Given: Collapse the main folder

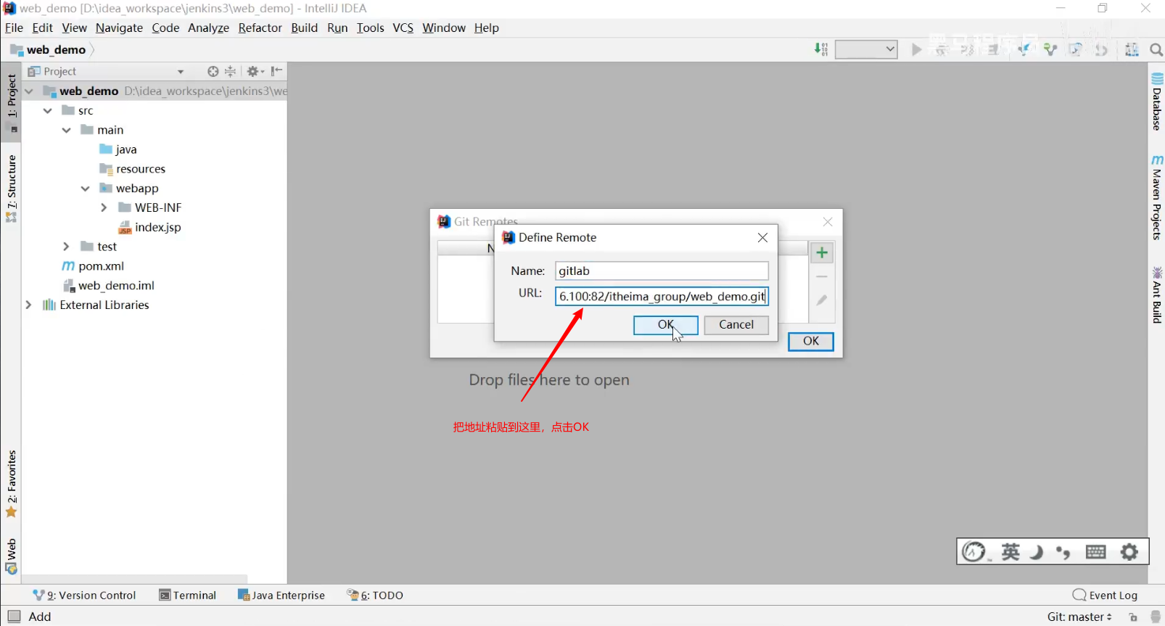Looking at the screenshot, I should (67, 130).
